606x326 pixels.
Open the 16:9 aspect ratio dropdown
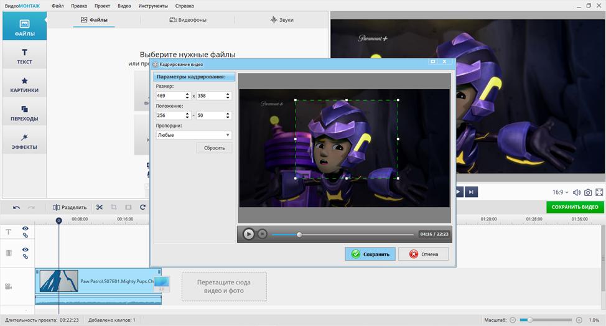561,192
